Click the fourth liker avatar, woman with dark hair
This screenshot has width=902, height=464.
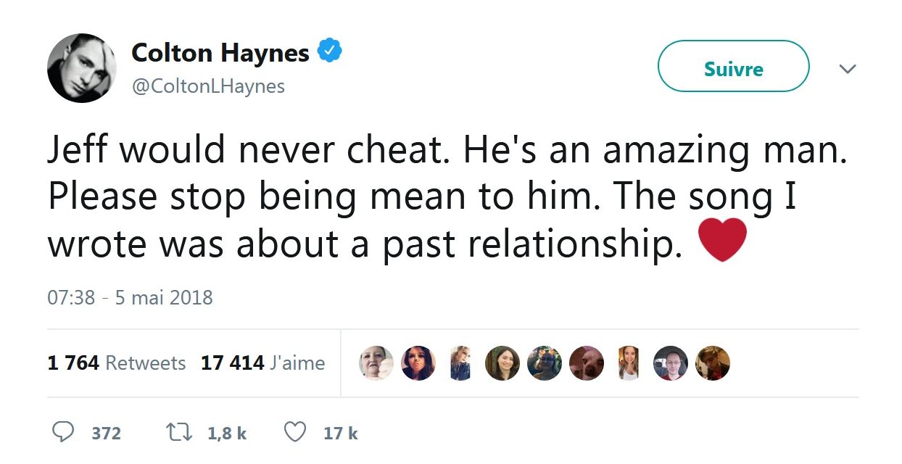click(502, 362)
